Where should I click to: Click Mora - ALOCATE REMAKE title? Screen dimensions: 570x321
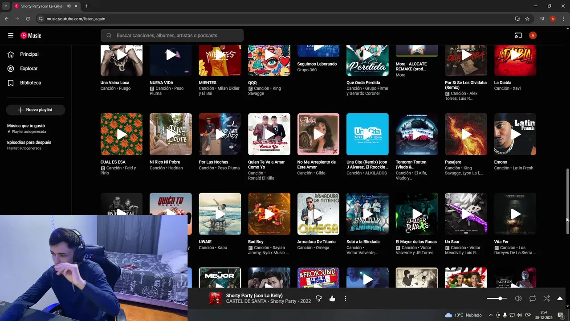click(x=411, y=67)
